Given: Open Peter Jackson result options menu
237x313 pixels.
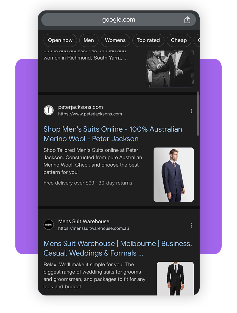Looking at the screenshot, I should pos(191,111).
